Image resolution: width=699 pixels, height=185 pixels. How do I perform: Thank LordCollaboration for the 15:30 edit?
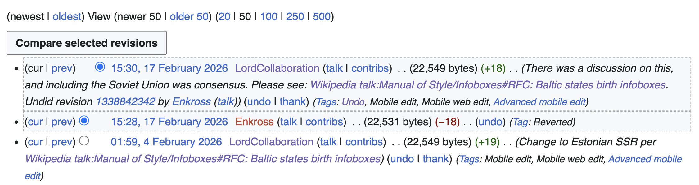click(x=292, y=101)
